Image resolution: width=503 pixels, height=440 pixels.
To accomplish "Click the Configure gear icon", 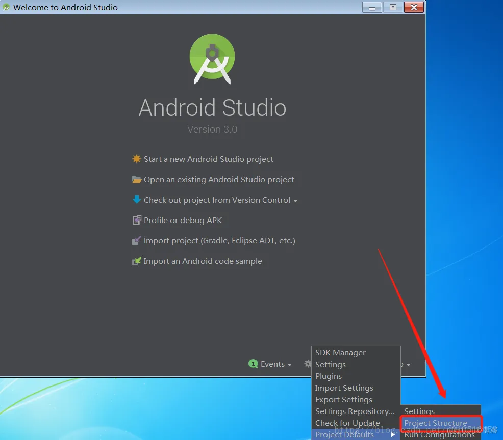I will [x=308, y=364].
